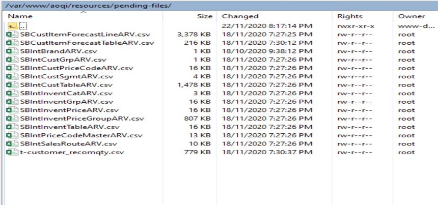Click the SBIntBrandARV.csv Excel icon

point(11,51)
